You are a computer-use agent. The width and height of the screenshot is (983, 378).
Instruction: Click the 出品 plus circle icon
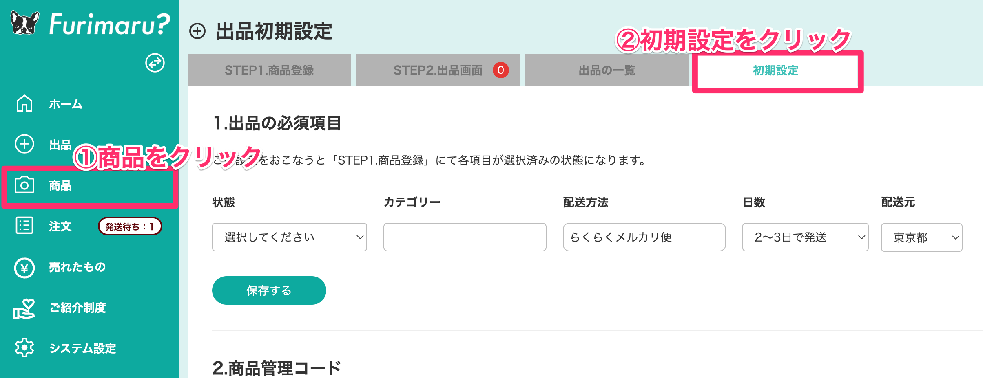pos(24,144)
